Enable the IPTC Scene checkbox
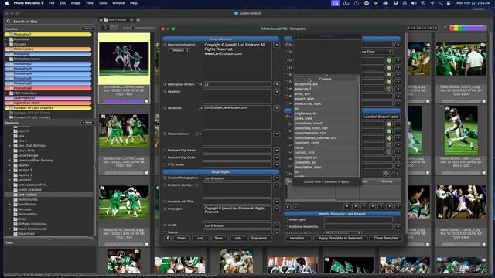 click(x=165, y=164)
